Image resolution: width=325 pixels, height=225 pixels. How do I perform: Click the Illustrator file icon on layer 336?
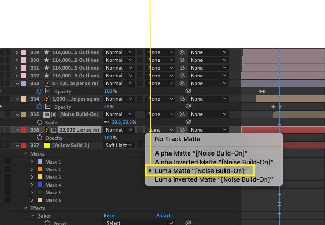point(47,130)
